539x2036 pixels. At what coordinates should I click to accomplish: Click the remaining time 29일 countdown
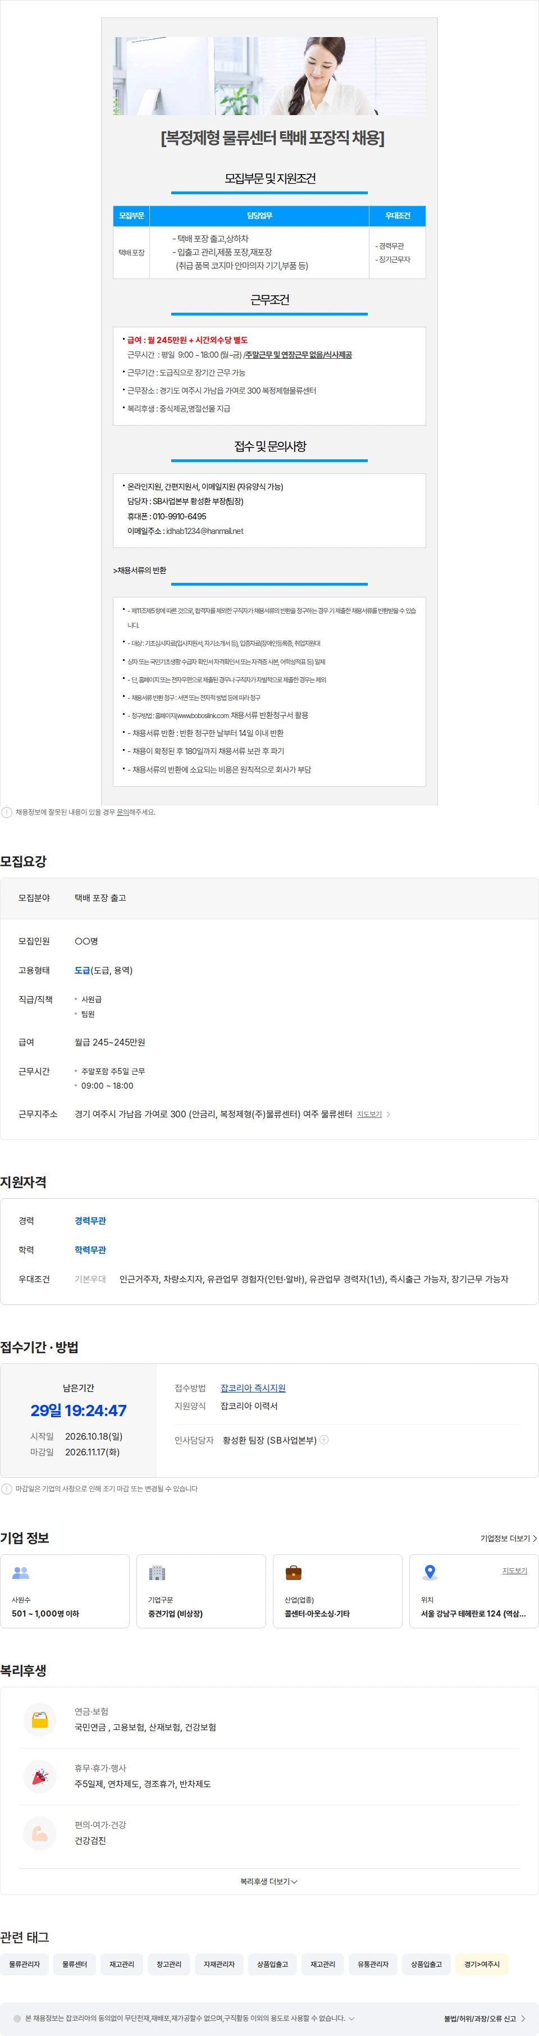(x=78, y=1410)
